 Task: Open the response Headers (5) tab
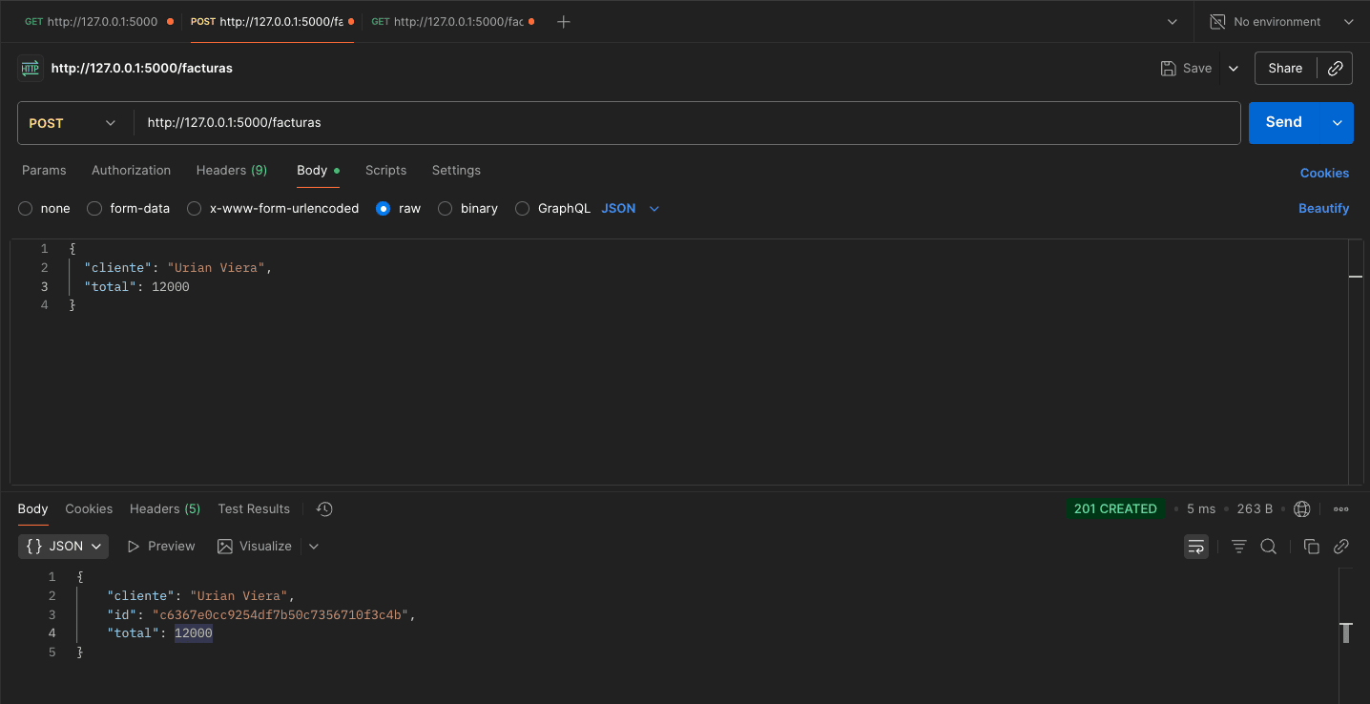165,508
